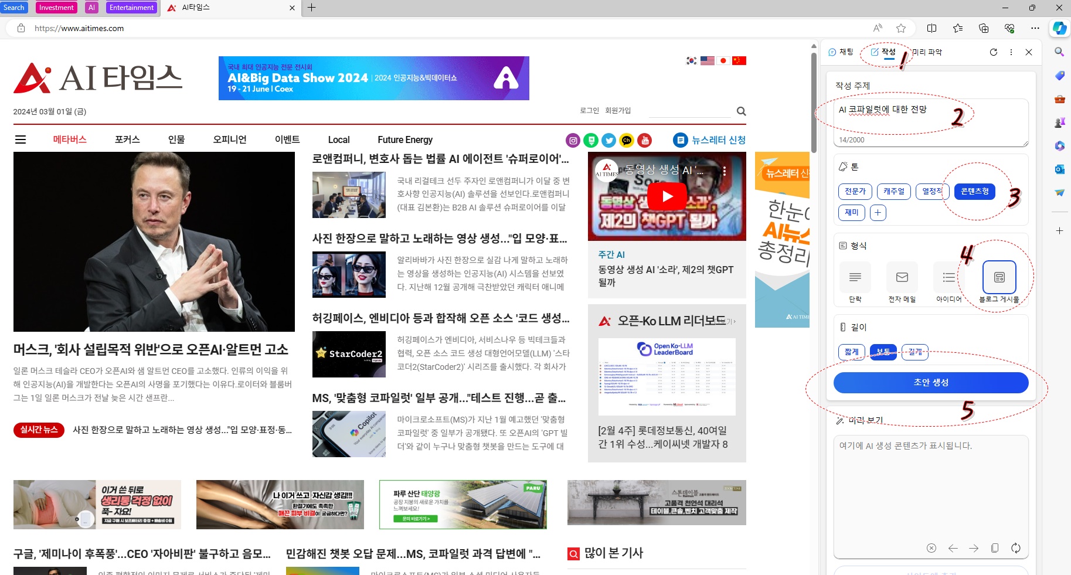Open Copilot pane more options menu
This screenshot has height=575, width=1071.
coord(1011,52)
